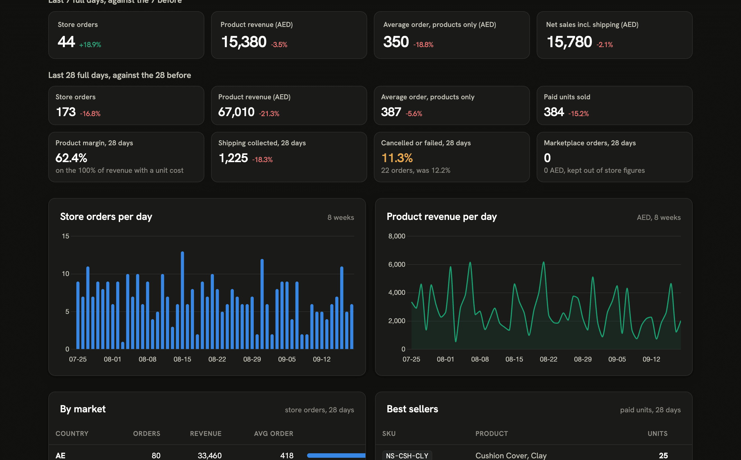Click the +18.9% store orders change
The height and width of the screenshot is (460, 741).
90,45
